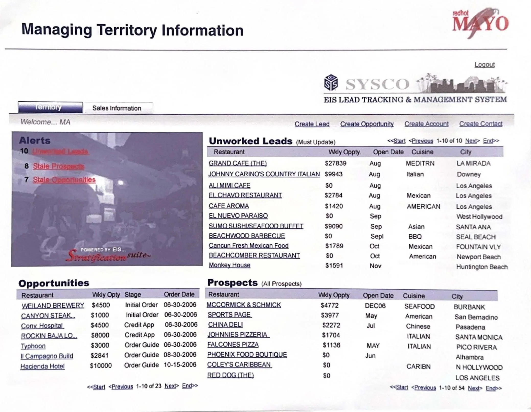Open the Stale Prospects alert
This screenshot has width=531, height=412.
click(x=59, y=166)
